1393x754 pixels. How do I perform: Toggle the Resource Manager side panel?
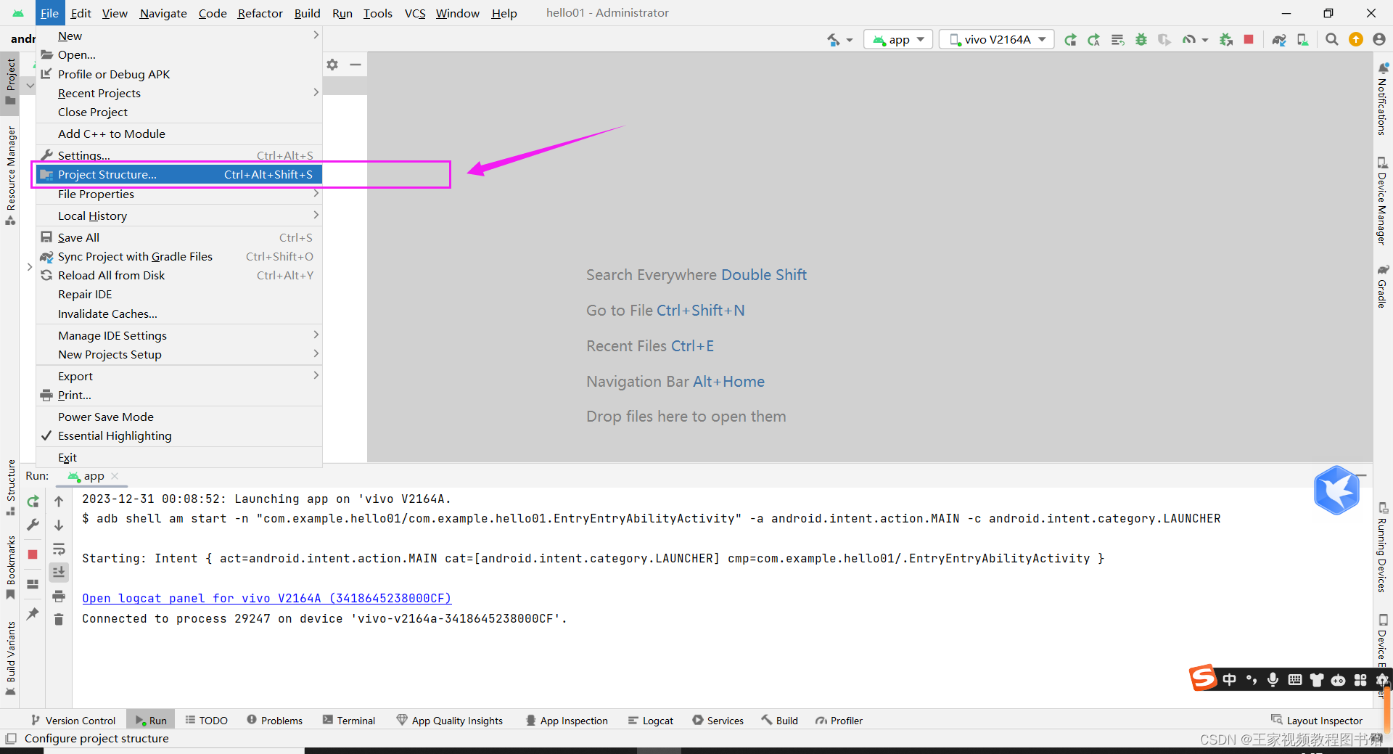coord(10,175)
